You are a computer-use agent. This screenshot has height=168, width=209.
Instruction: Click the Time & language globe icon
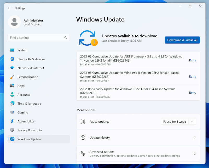[12, 104]
